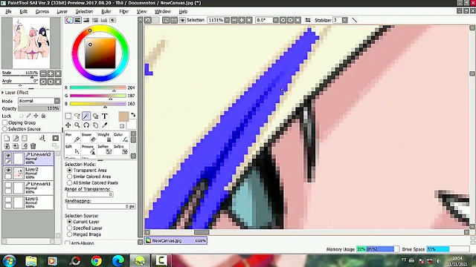Open the Window menu

[x=163, y=12]
